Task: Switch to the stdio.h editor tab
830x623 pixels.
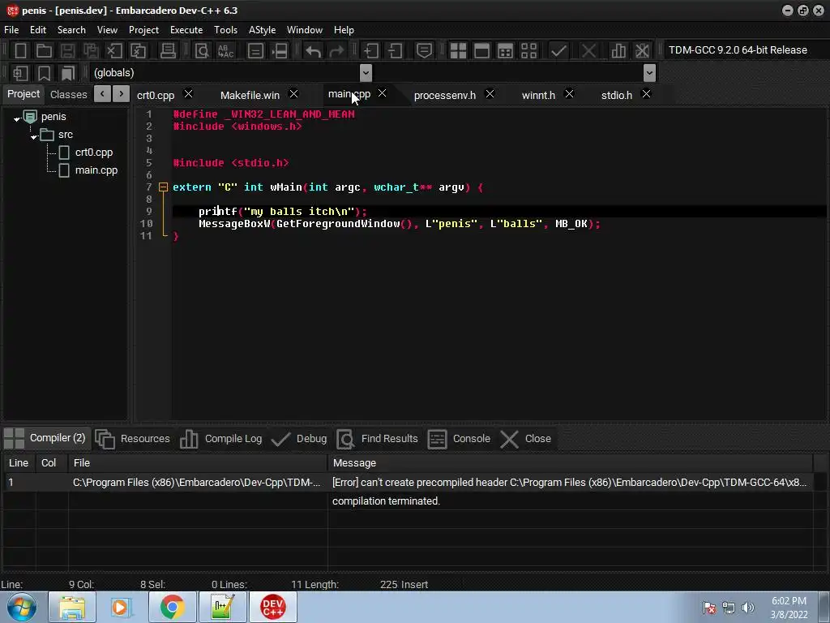Action: pyautogui.click(x=617, y=96)
